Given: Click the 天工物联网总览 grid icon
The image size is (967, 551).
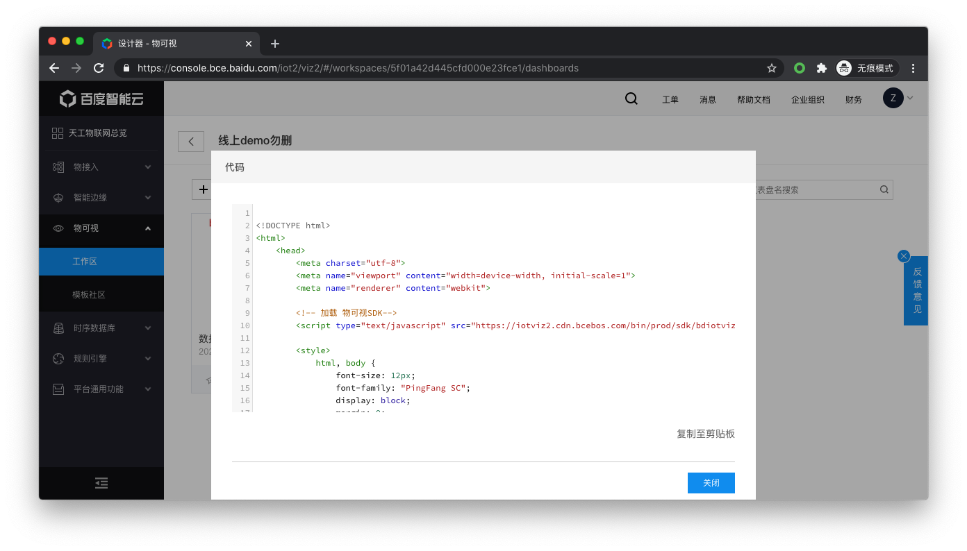Looking at the screenshot, I should [58, 133].
